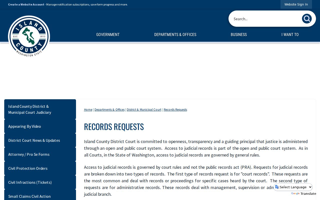Follow the Departments & Offices breadcrumb link
The height and width of the screenshot is (200, 320).
pos(109,110)
